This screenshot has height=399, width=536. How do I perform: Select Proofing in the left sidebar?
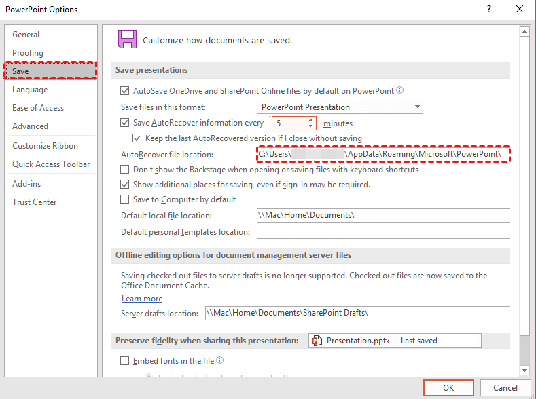click(x=28, y=53)
